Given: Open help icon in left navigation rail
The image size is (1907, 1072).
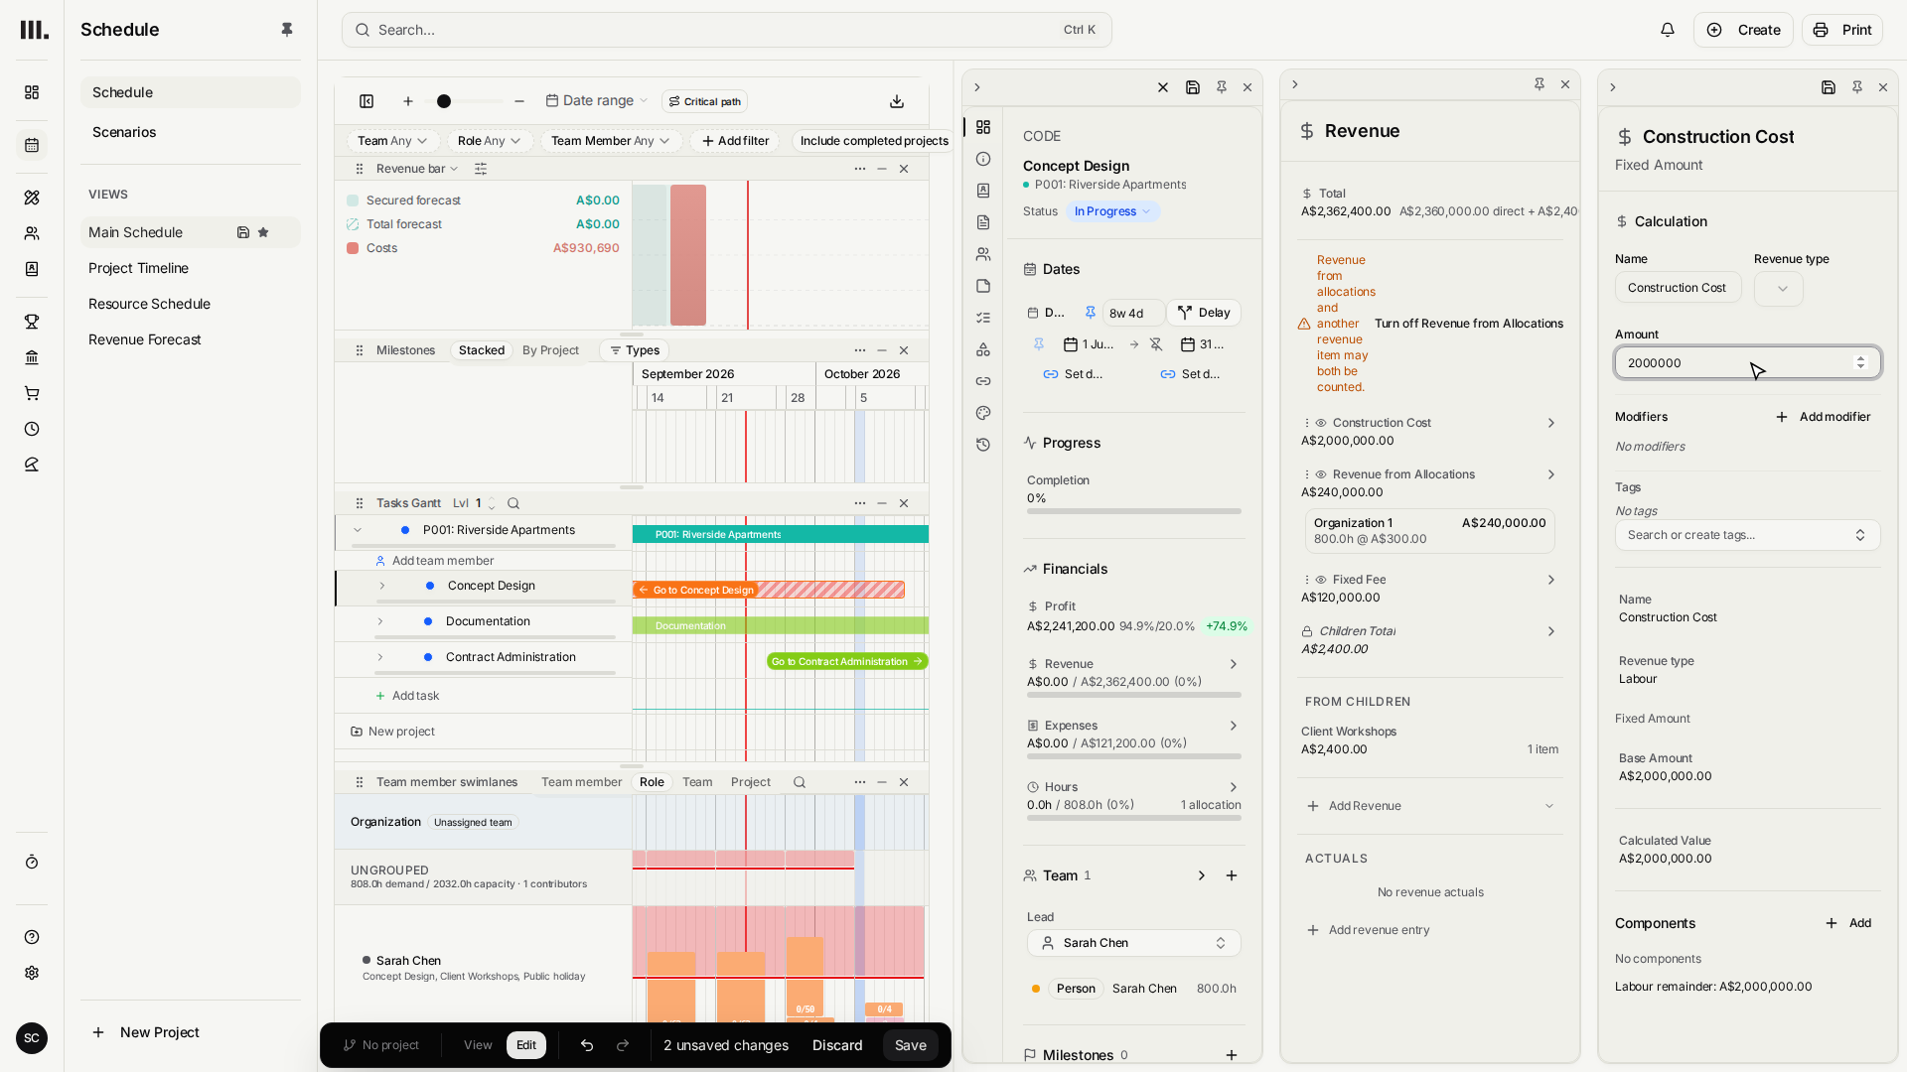Looking at the screenshot, I should click(32, 937).
